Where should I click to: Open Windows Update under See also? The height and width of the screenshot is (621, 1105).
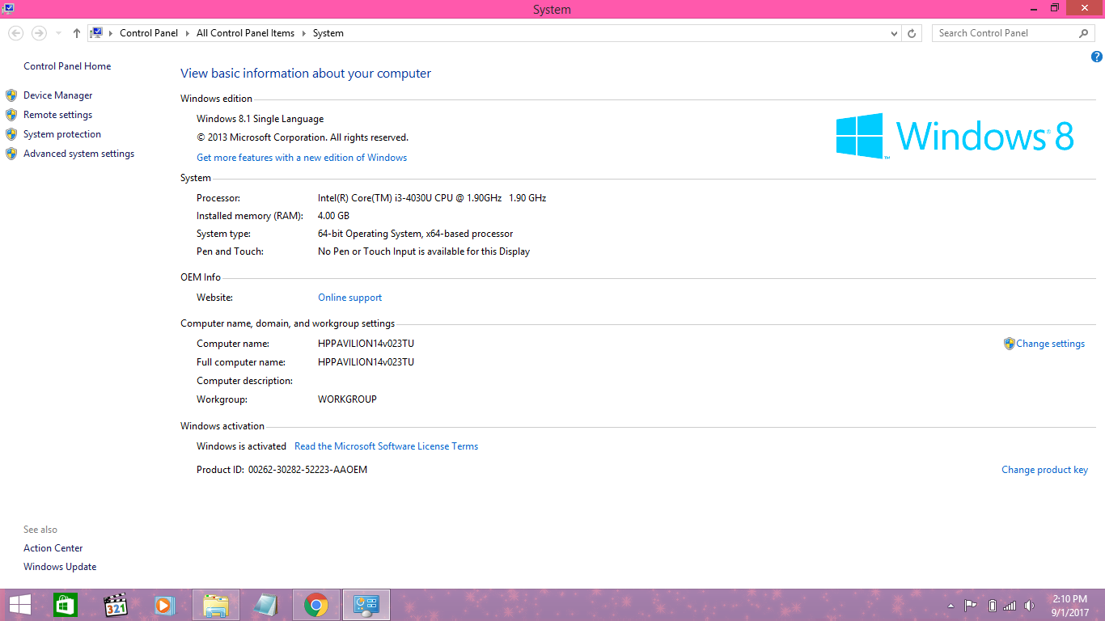pyautogui.click(x=60, y=567)
